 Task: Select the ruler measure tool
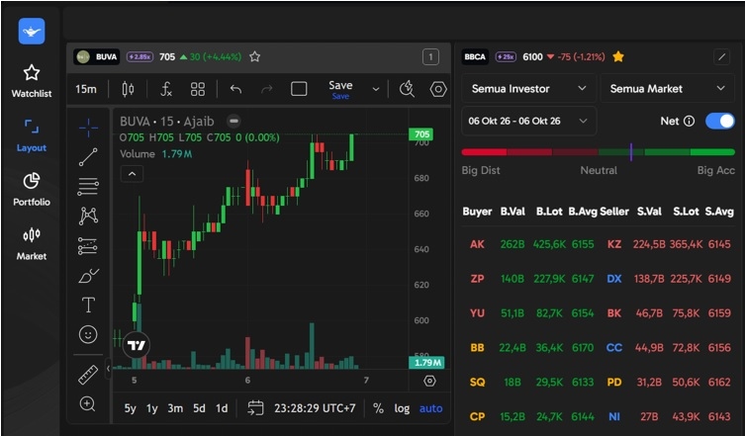tap(88, 375)
